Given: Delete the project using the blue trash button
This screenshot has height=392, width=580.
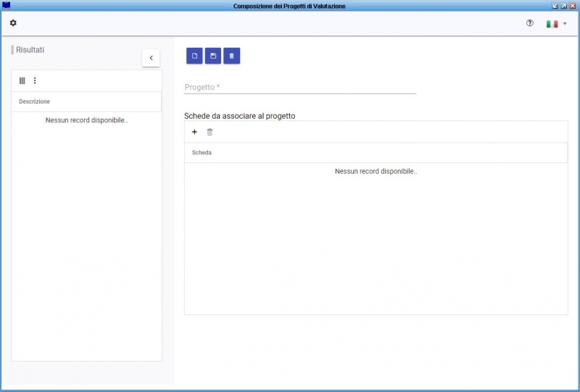Looking at the screenshot, I should (231, 56).
